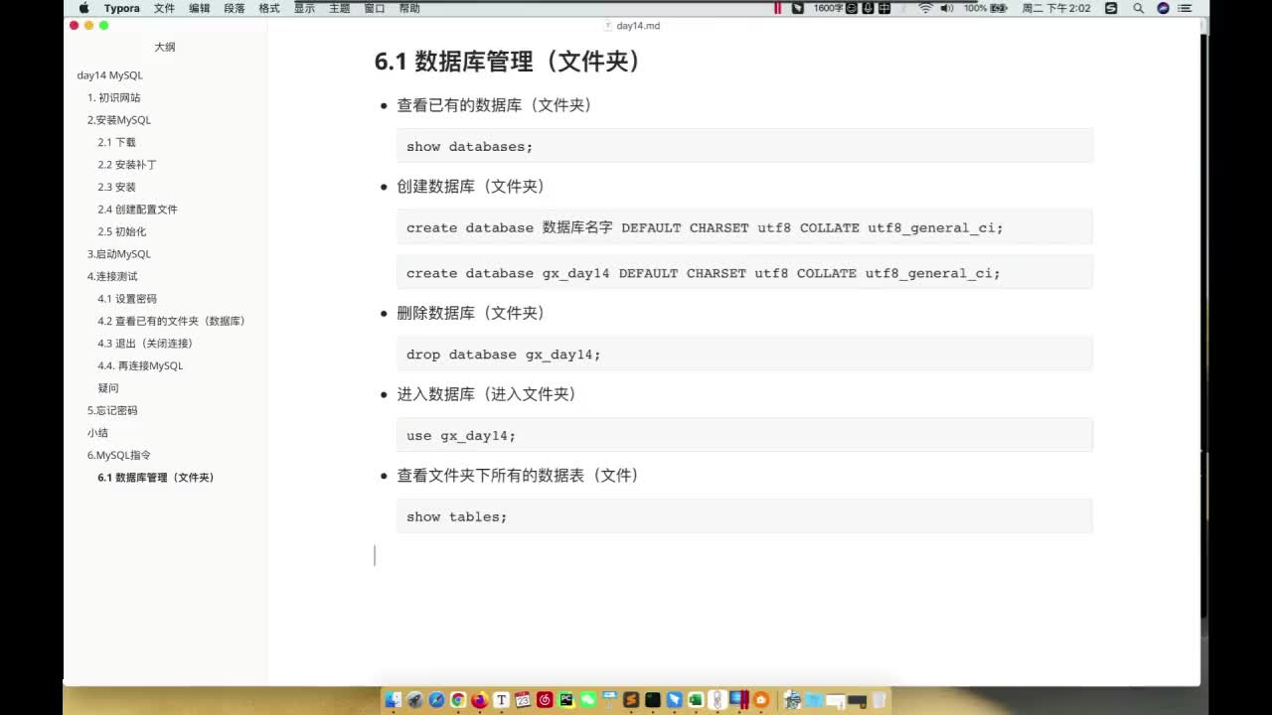Jump to outline item 2.3 安装
This screenshot has width=1272, height=715.
(x=116, y=187)
